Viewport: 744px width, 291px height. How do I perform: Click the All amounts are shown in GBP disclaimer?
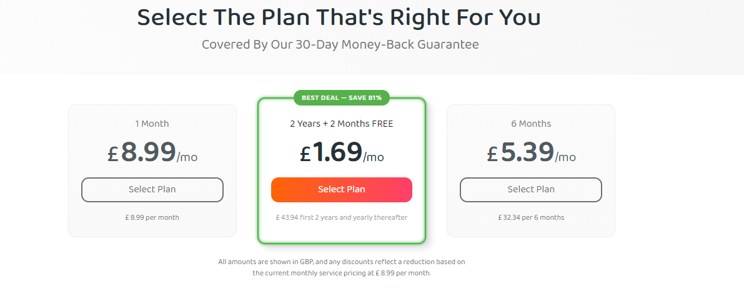(x=341, y=262)
